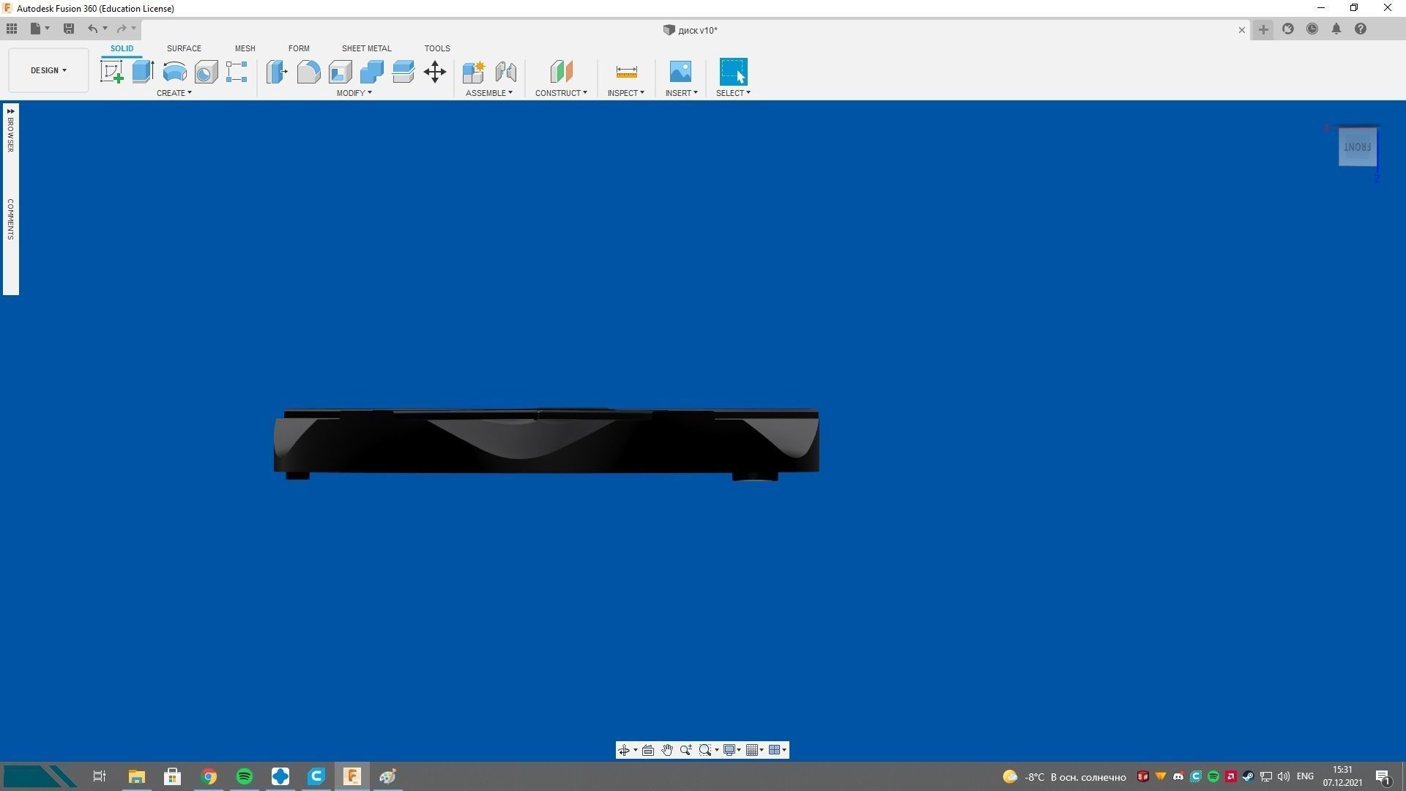Screen dimensions: 1406x791
Task: Select the Extrude tool
Action: click(x=143, y=72)
